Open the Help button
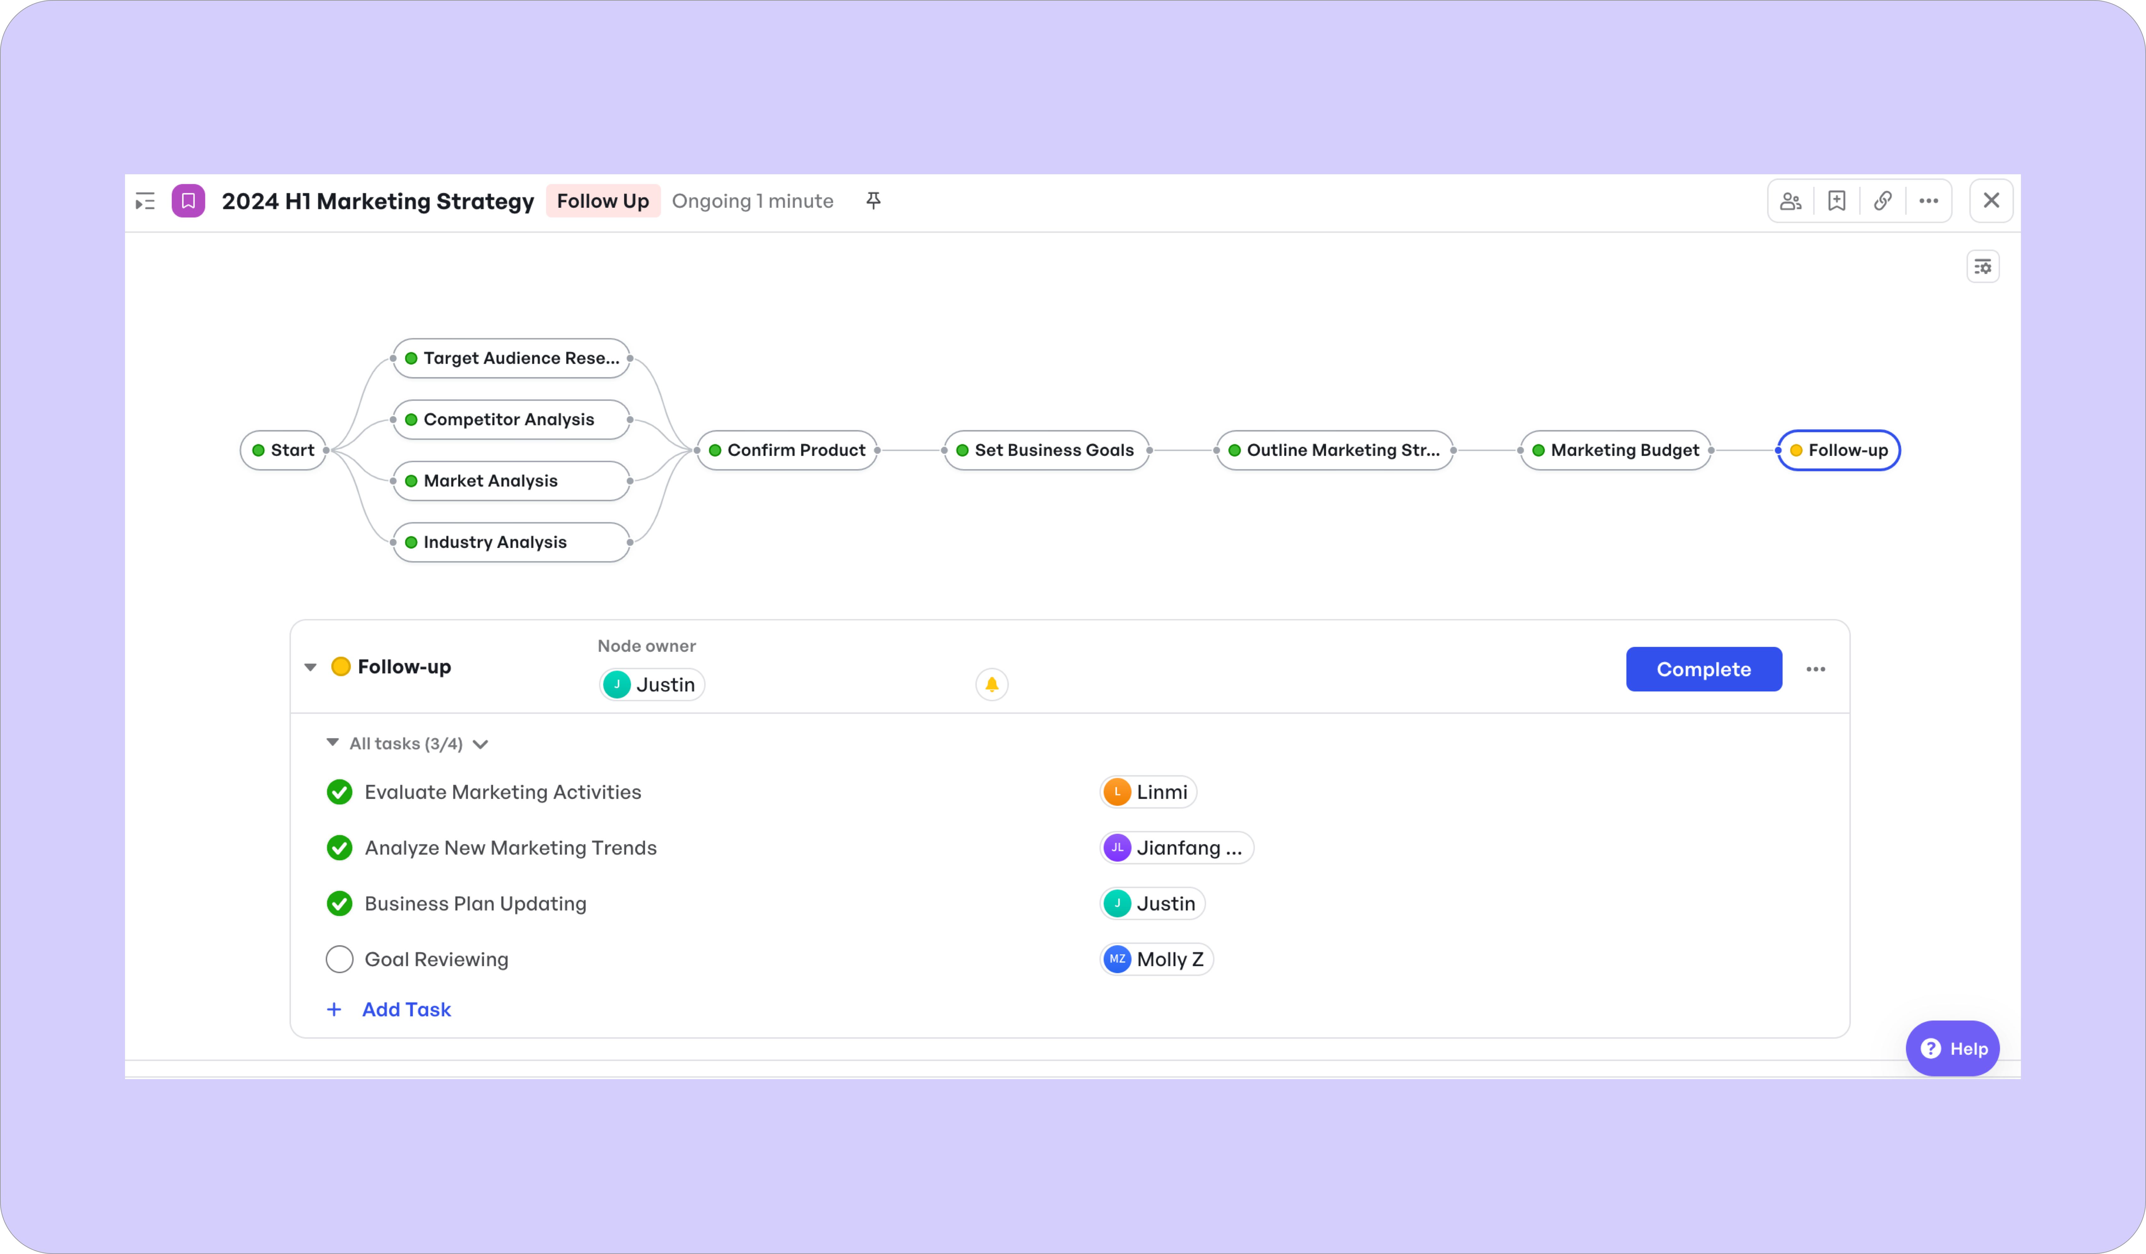The width and height of the screenshot is (2146, 1254). (1953, 1049)
